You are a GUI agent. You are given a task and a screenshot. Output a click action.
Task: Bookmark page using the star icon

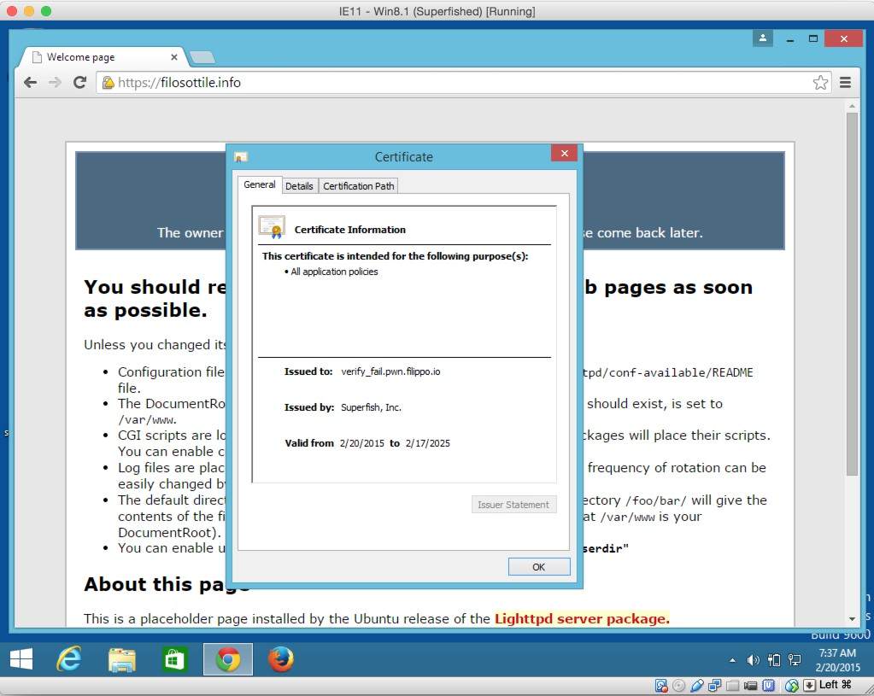pyautogui.click(x=820, y=83)
